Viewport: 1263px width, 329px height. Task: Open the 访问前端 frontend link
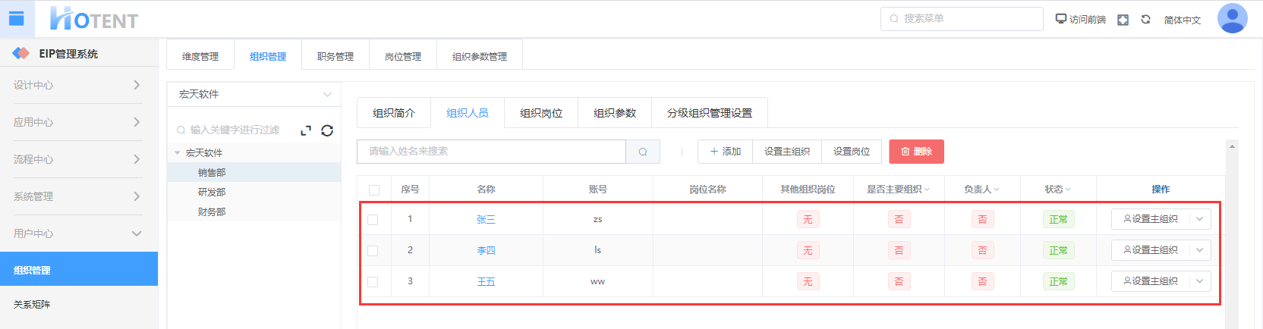point(1080,20)
